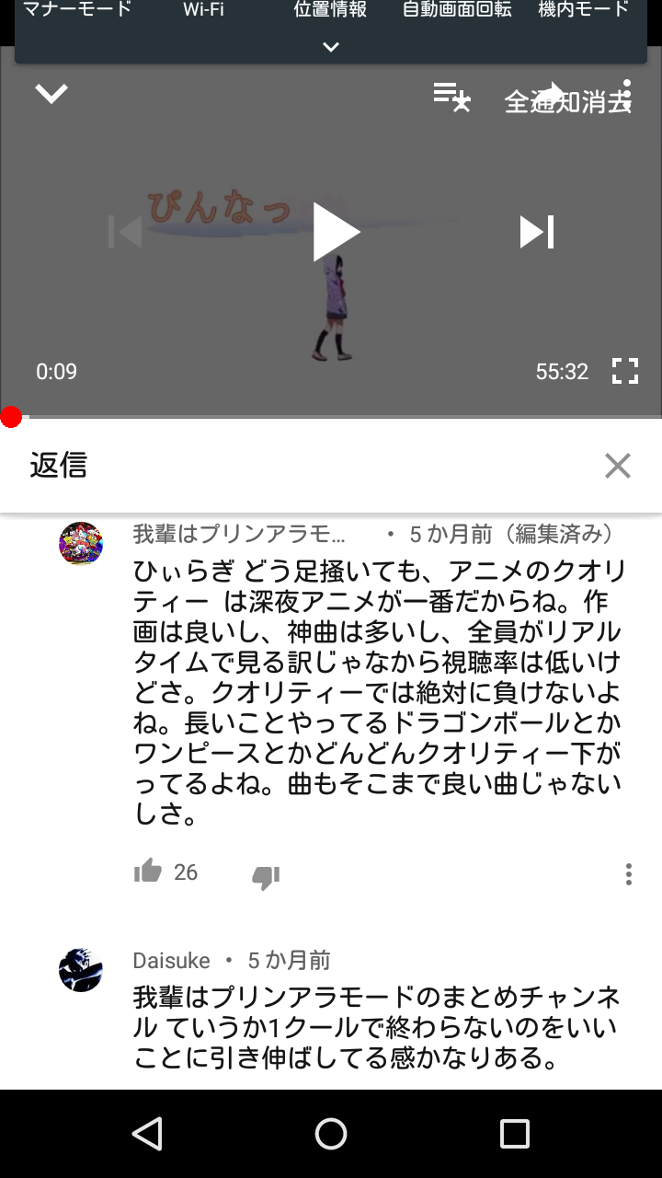Play the paused video
Image resolution: width=662 pixels, height=1178 pixels.
335,232
